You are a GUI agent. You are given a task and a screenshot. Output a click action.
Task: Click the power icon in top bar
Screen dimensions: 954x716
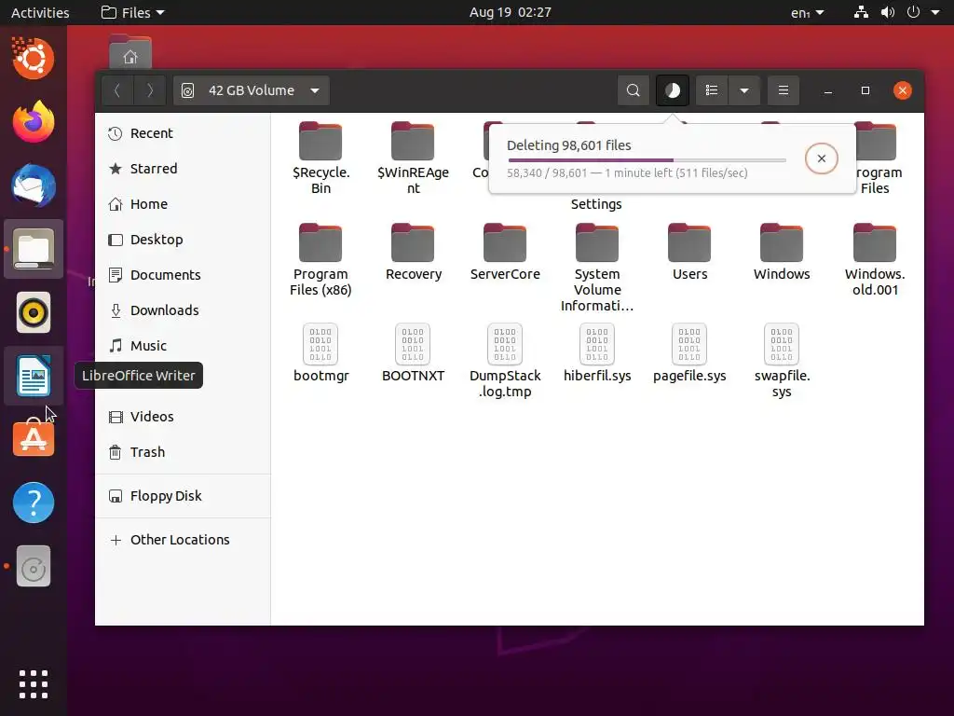tap(913, 12)
